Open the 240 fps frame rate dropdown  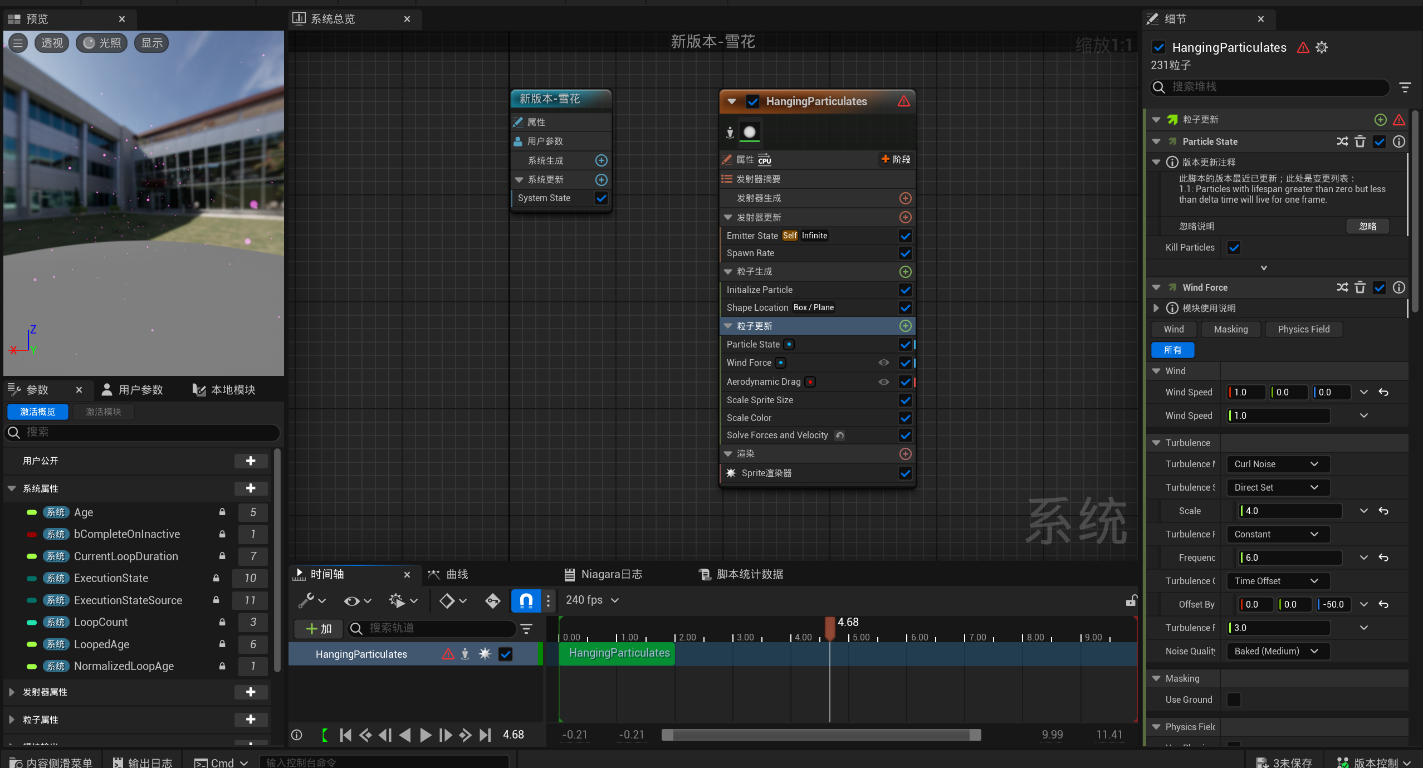pos(593,600)
